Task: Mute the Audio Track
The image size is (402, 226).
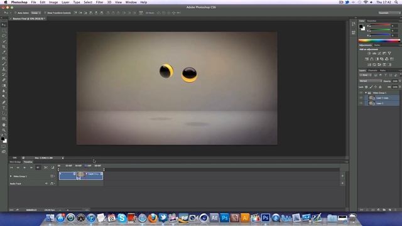Action: click(x=46, y=183)
